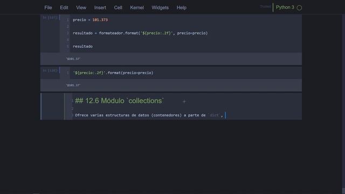Screen dimensions: 345x194
Task: Click the kernel idle status circle icon
Action: pyautogui.click(x=299, y=8)
